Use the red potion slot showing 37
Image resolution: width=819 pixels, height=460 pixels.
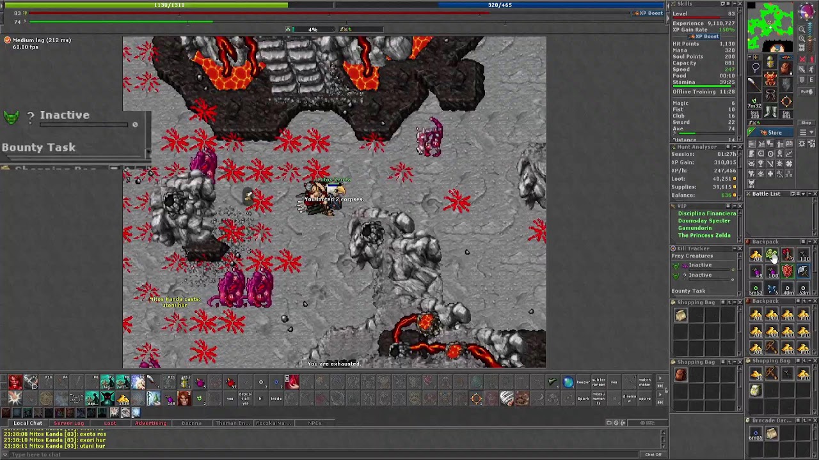230,382
